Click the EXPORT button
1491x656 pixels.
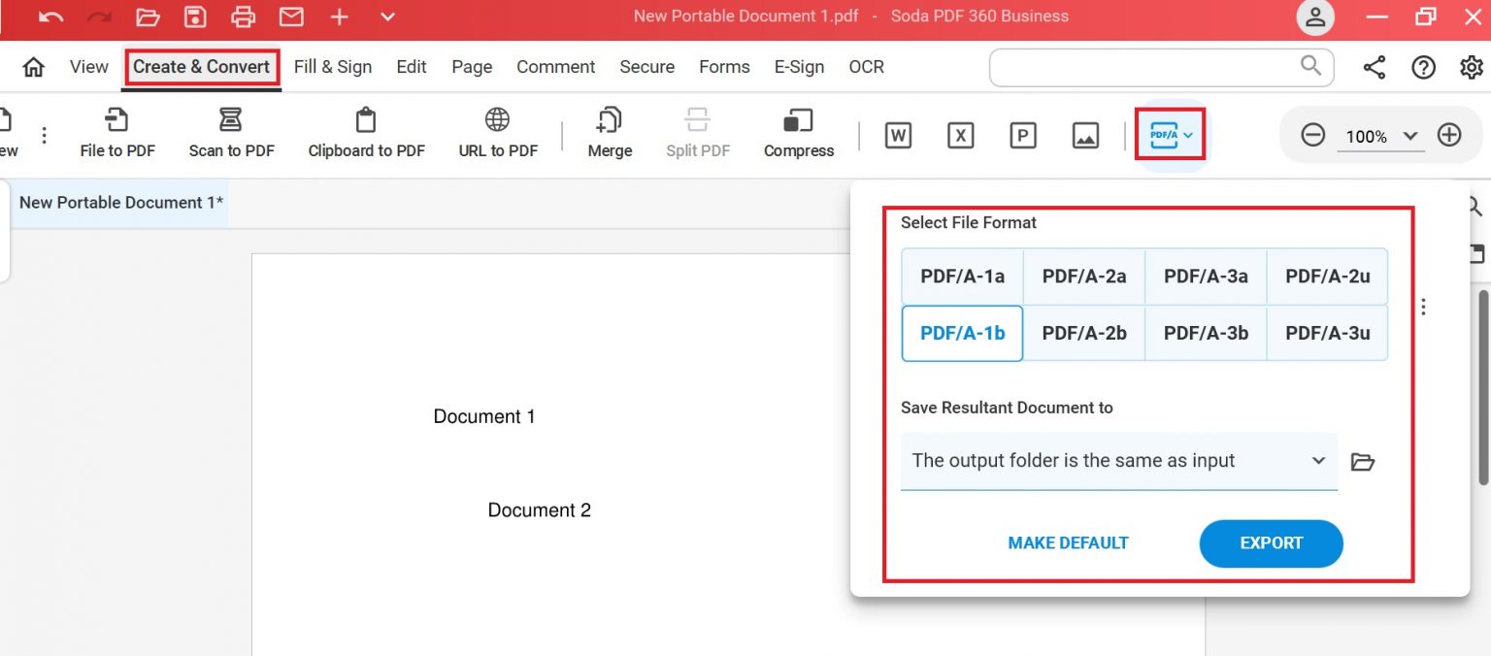[x=1271, y=543]
